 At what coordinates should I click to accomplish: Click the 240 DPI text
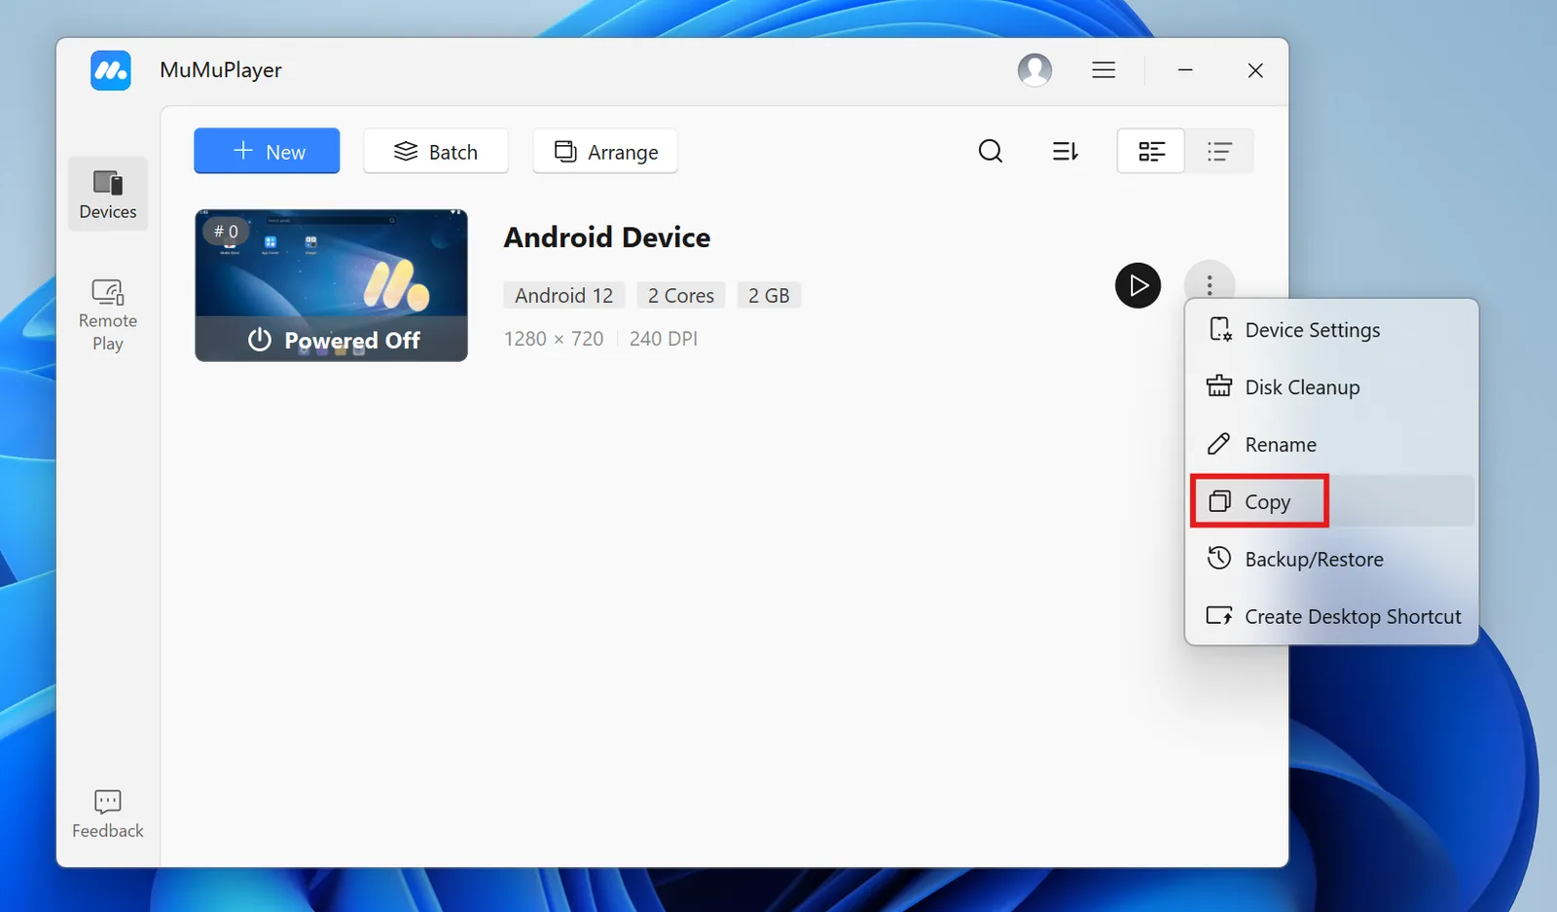coord(664,339)
